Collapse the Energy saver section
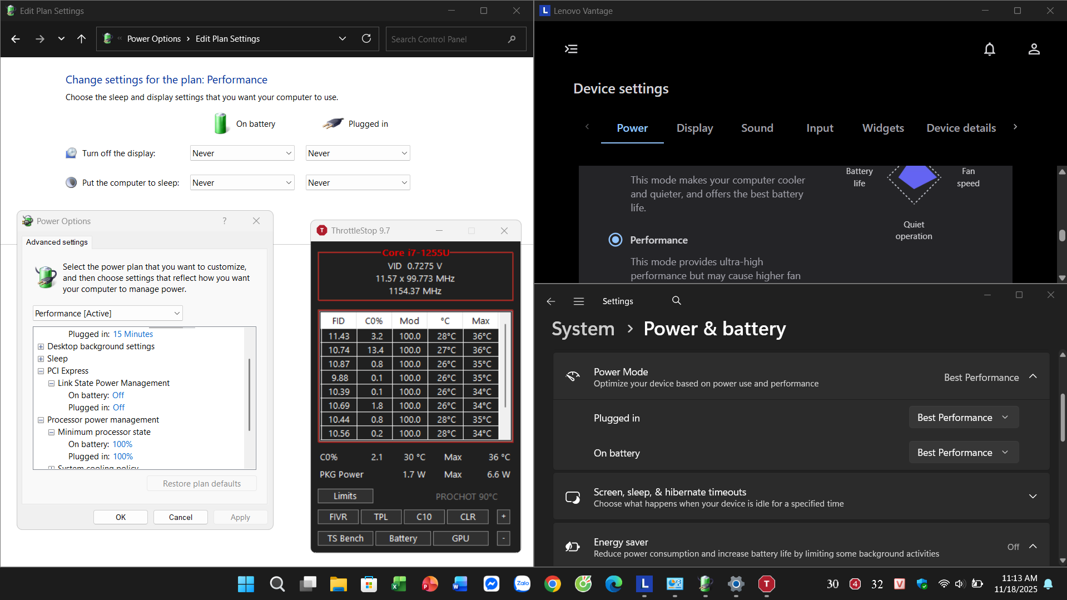The image size is (1067, 600). 1033,546
